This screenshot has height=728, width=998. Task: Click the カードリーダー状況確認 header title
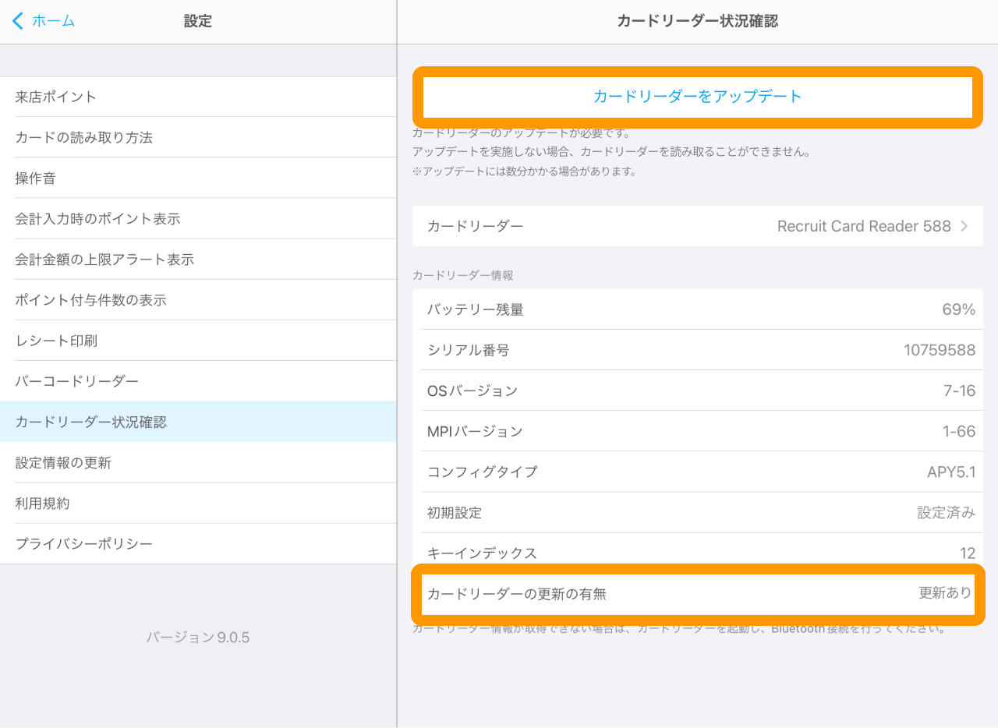tap(697, 21)
